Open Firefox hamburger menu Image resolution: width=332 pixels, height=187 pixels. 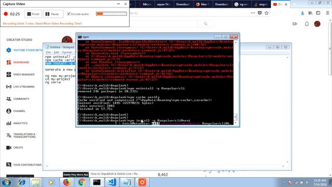327,13
